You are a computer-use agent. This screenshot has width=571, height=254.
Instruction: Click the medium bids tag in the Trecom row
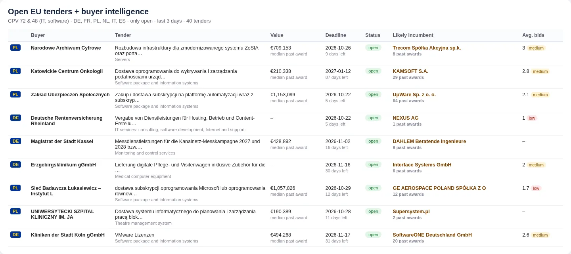(536, 48)
